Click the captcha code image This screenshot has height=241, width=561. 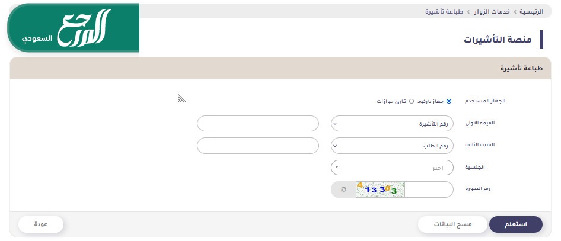click(x=380, y=189)
